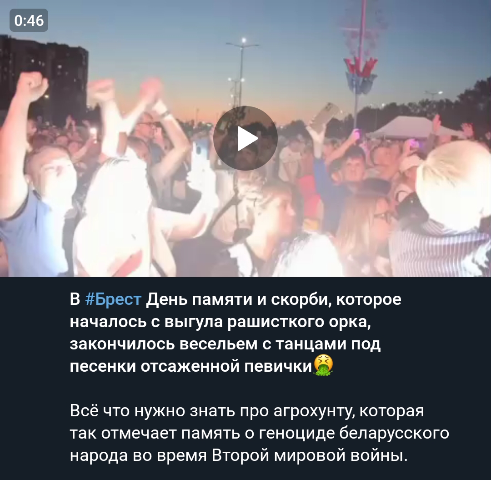Click the phrase 'рашисткого орка' in the caption
491x480 pixels.
[299, 322]
